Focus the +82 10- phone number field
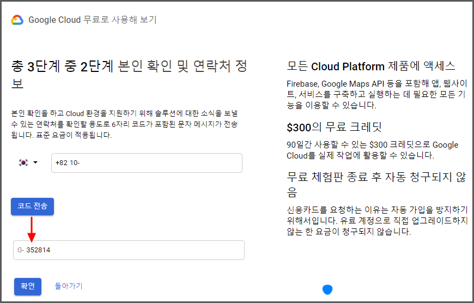 pyautogui.click(x=147, y=163)
